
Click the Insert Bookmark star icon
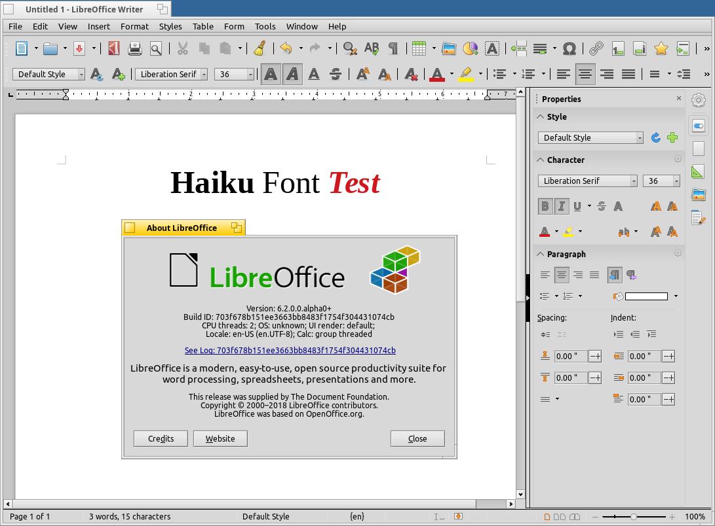pyautogui.click(x=661, y=48)
